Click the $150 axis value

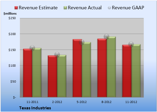(12, 50)
